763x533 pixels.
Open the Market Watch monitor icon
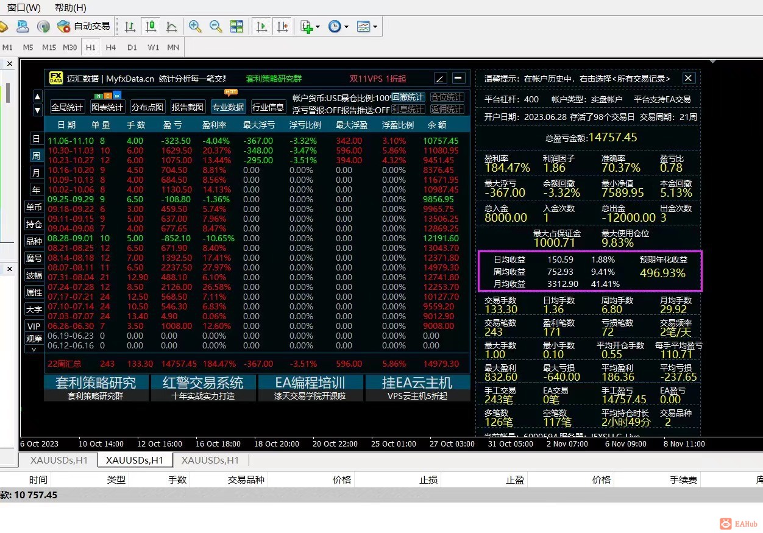coord(23,26)
